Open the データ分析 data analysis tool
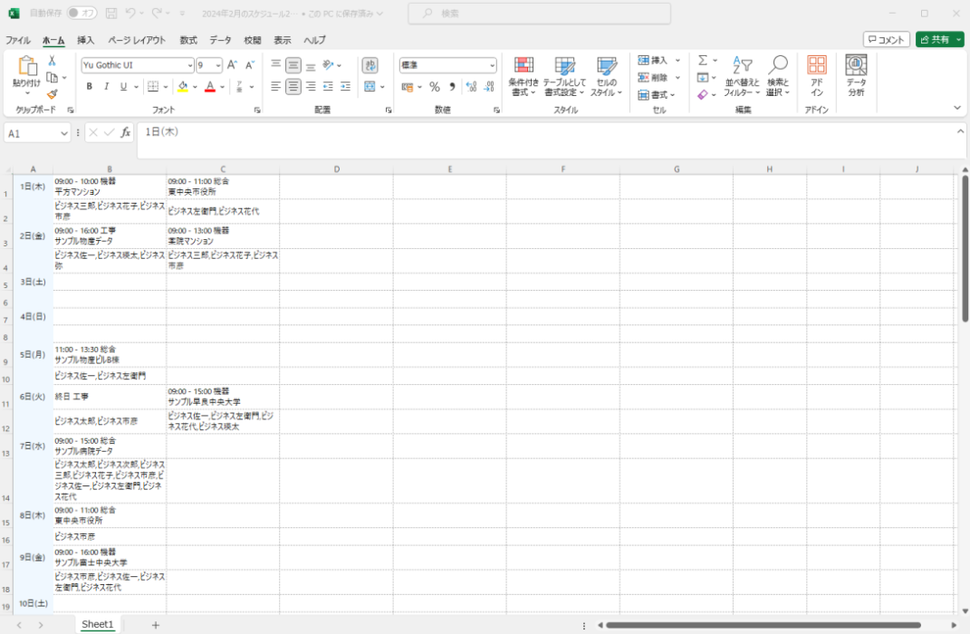The width and height of the screenshot is (970, 634). tap(856, 76)
